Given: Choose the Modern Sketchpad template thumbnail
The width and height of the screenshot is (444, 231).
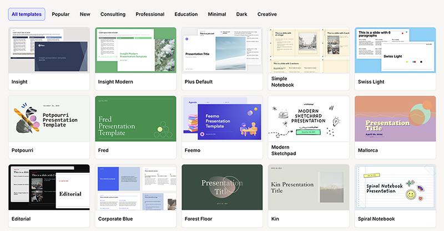Looking at the screenshot, I should pos(309,119).
